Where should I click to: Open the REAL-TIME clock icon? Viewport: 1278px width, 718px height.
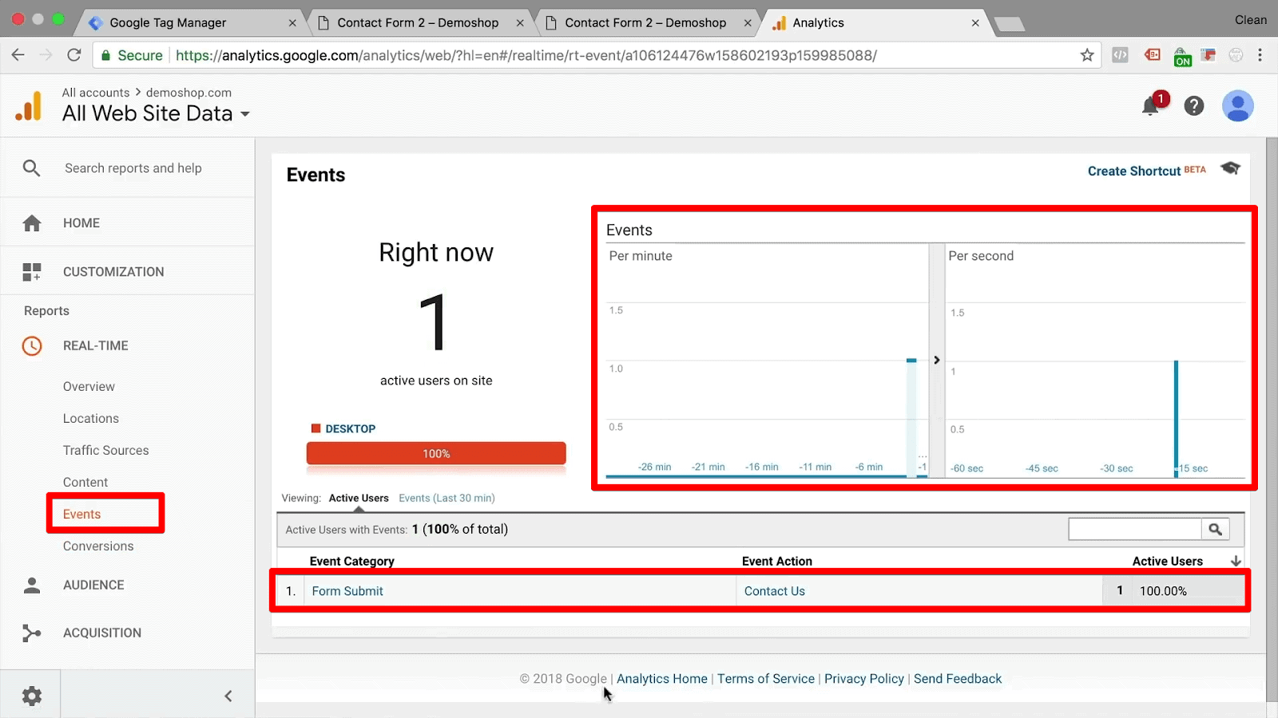pos(31,345)
